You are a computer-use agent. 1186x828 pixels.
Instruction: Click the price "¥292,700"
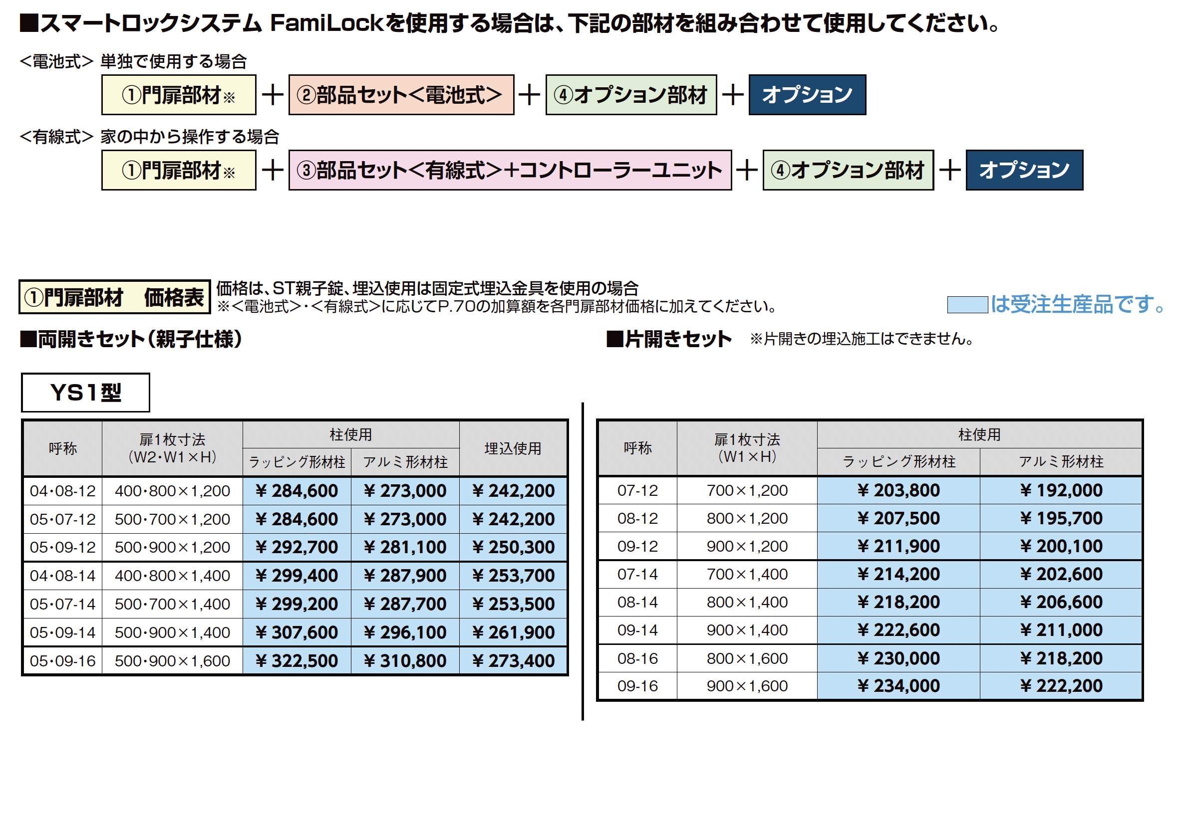coord(297,547)
